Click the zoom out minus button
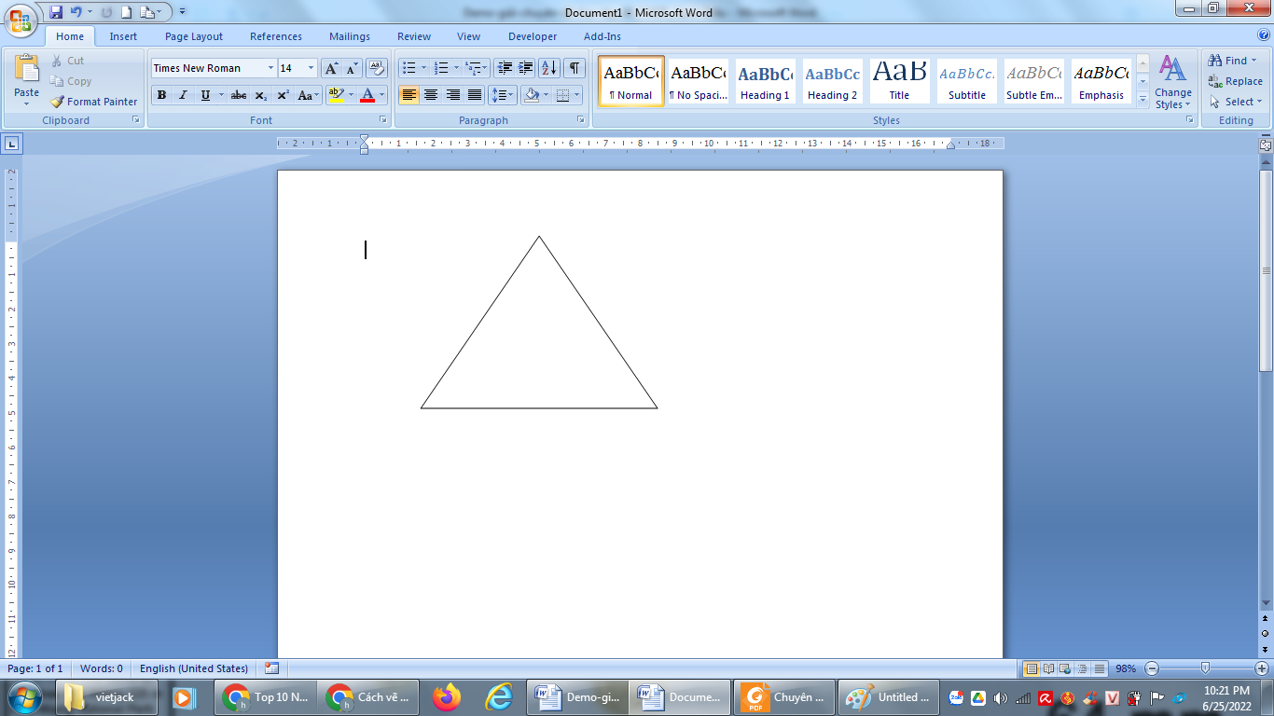Screen dimensions: 1274x716 (1152, 668)
